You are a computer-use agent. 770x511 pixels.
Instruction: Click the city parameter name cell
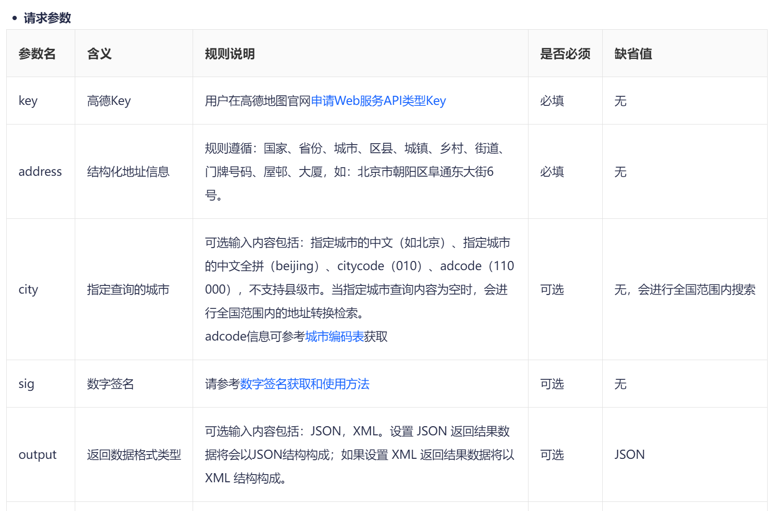tap(28, 290)
